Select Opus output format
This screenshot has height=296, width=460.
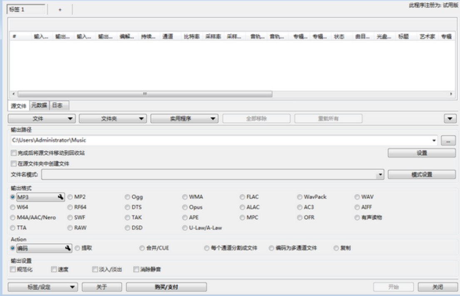click(185, 207)
